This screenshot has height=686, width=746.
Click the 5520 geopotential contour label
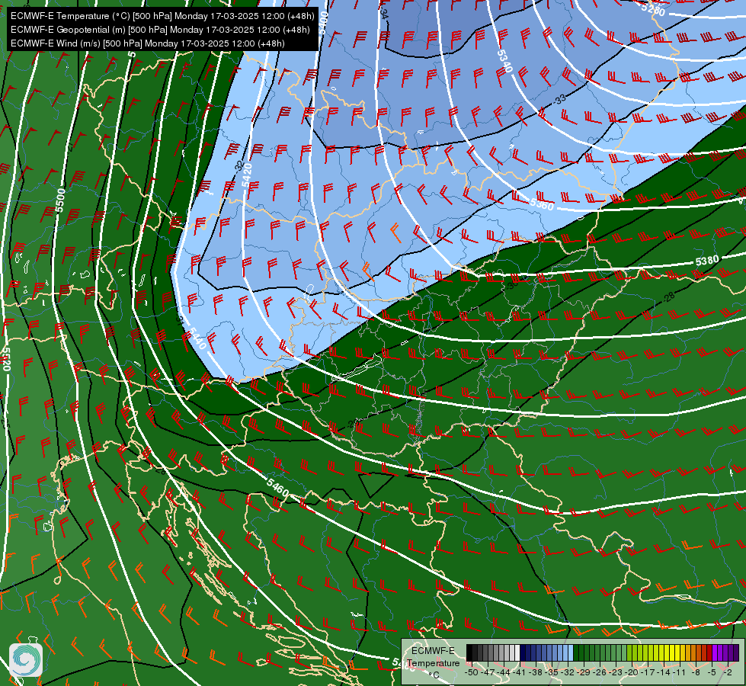coord(5,359)
